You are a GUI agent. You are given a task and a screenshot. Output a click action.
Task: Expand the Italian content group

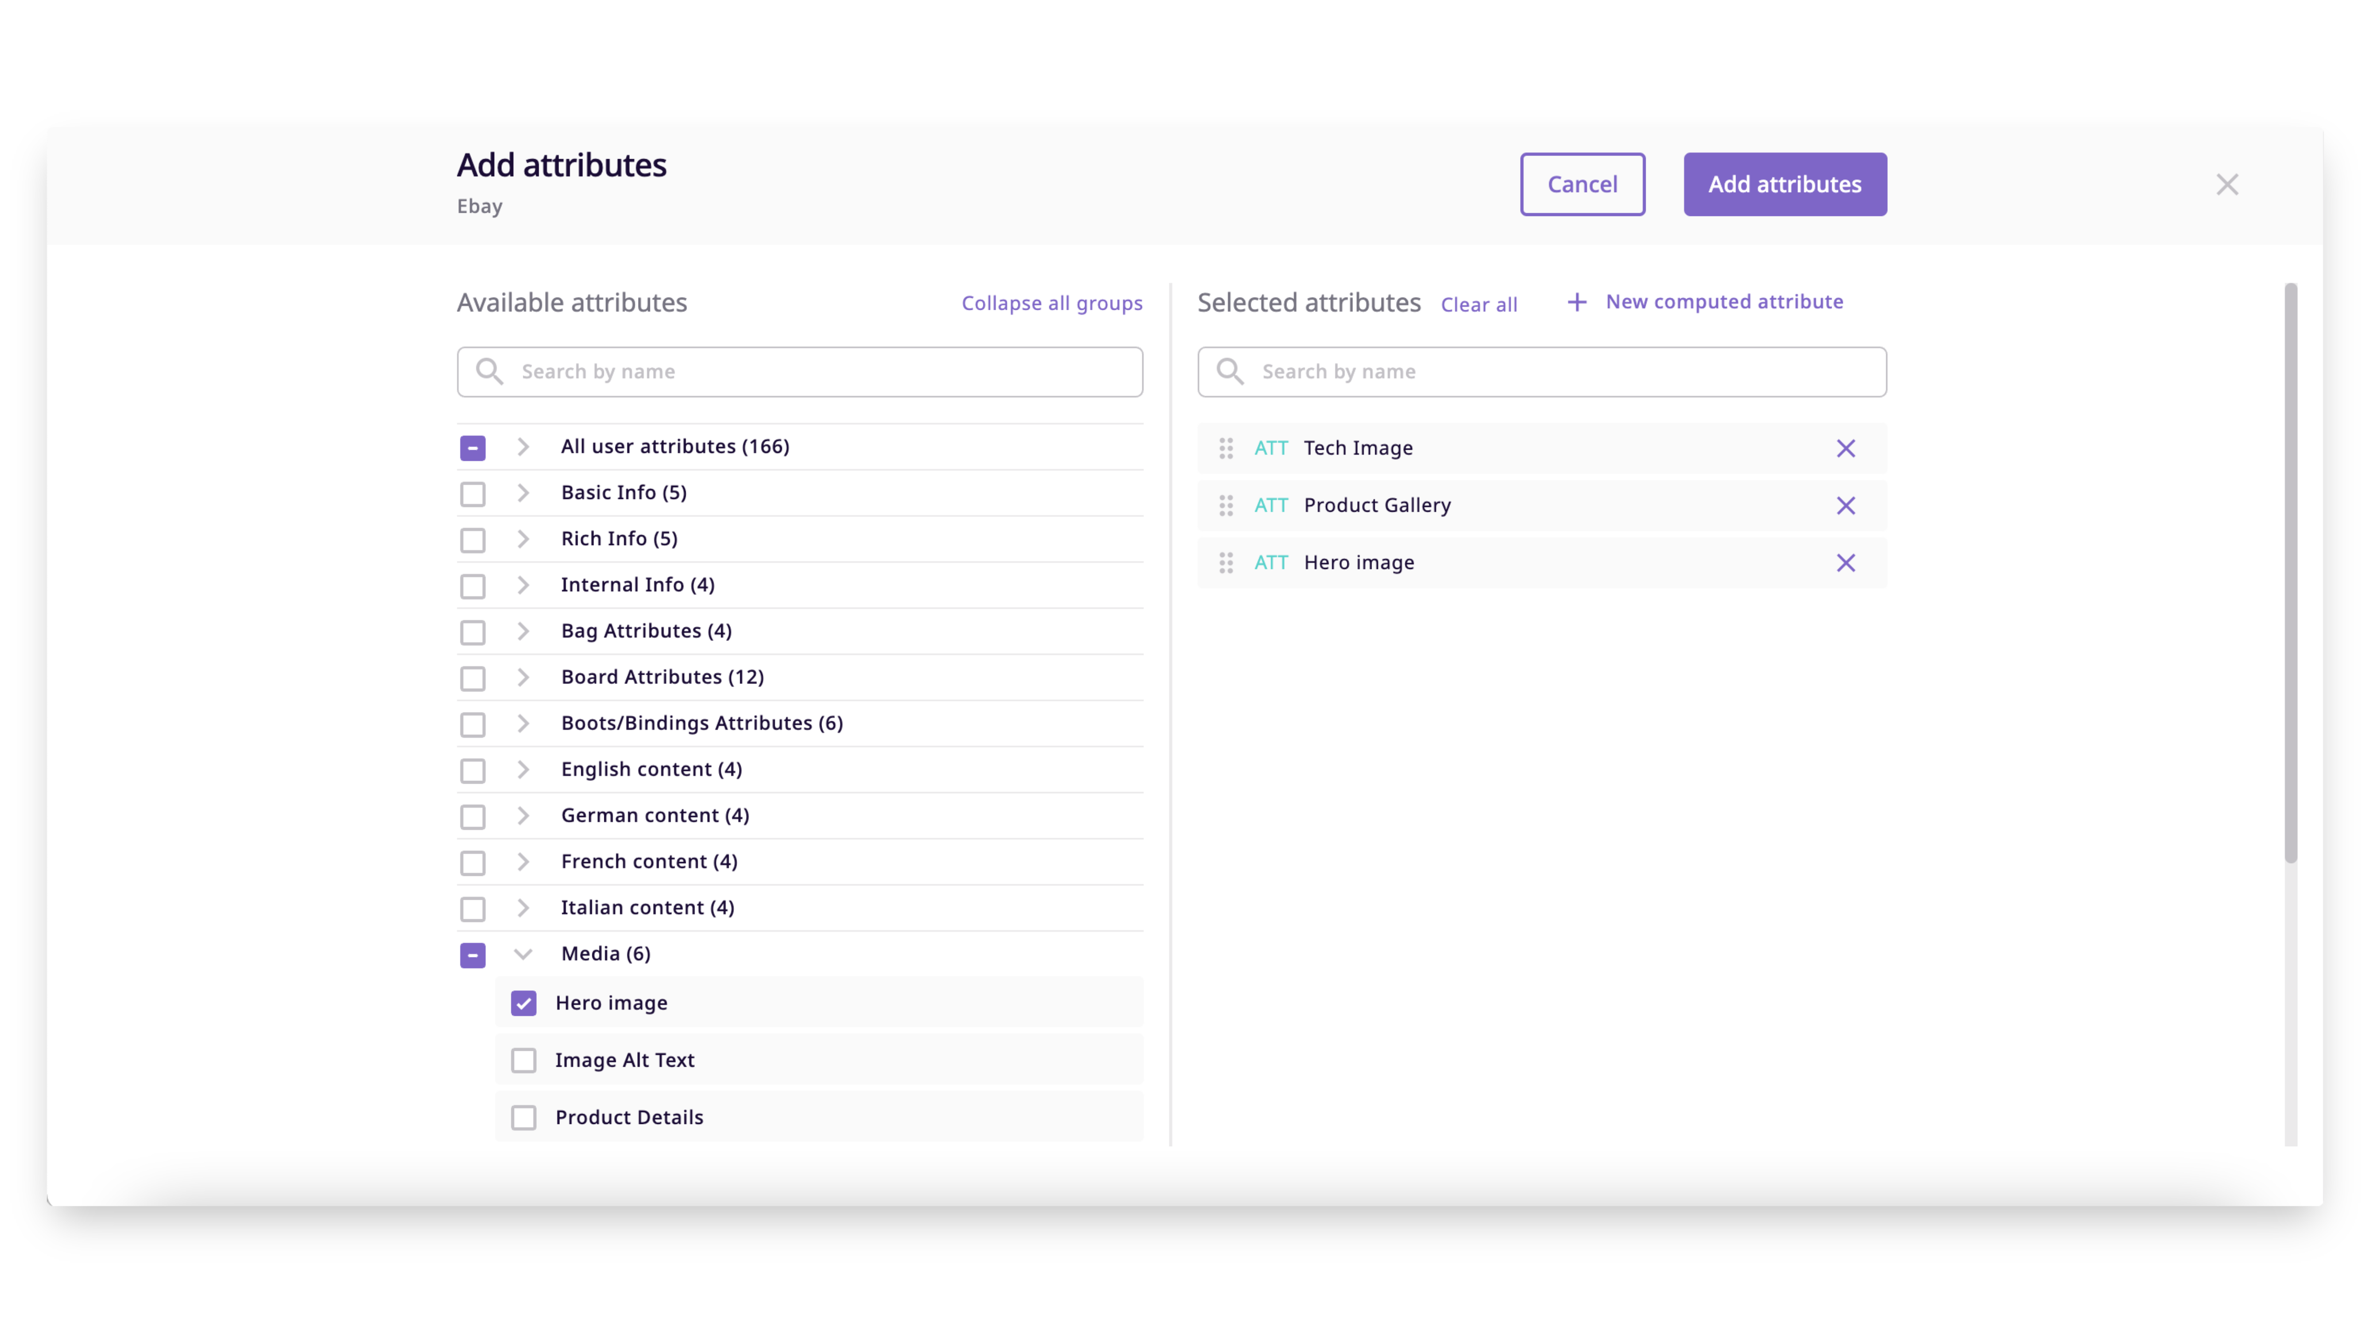[x=523, y=907]
